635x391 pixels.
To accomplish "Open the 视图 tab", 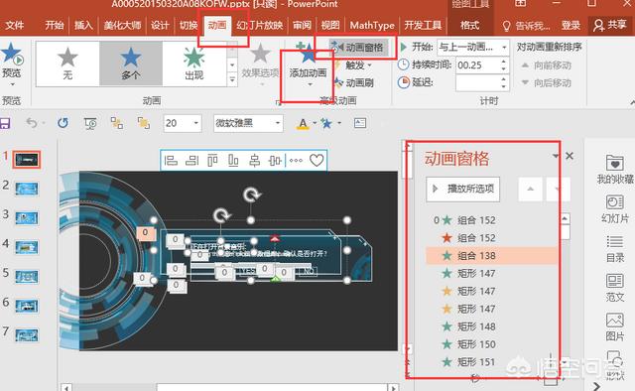I will pos(330,25).
